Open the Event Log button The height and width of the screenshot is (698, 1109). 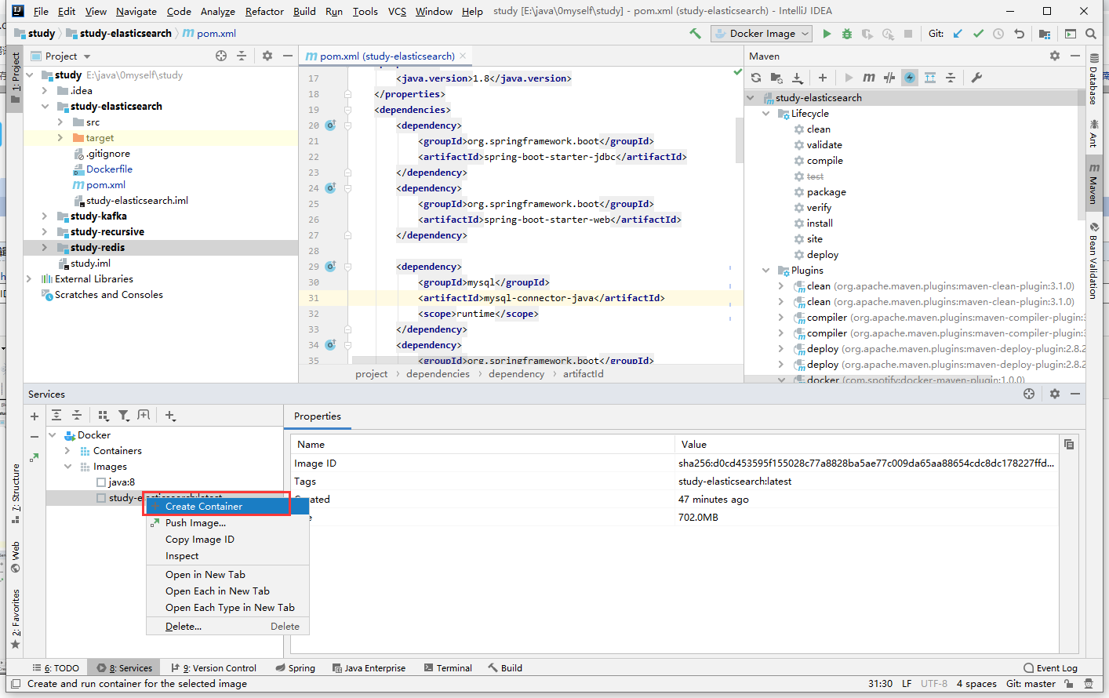click(x=1050, y=668)
